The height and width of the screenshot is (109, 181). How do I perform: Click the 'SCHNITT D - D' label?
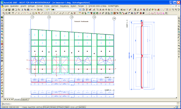click(109, 77)
